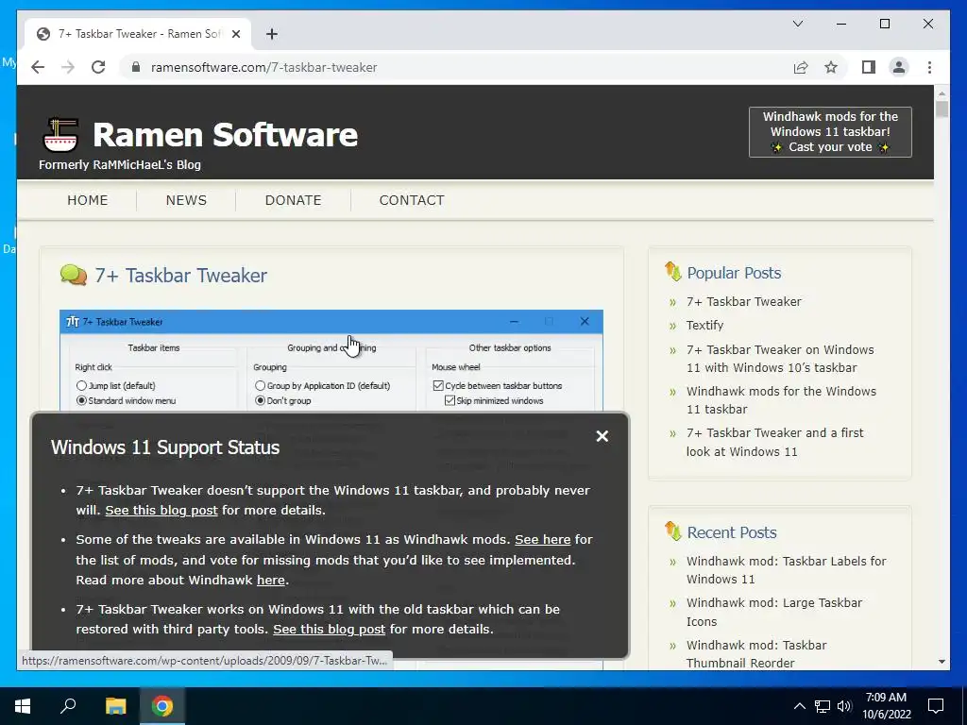Click the vertical scrollbar thumb
Viewport: 967px width, 725px height.
(942, 110)
